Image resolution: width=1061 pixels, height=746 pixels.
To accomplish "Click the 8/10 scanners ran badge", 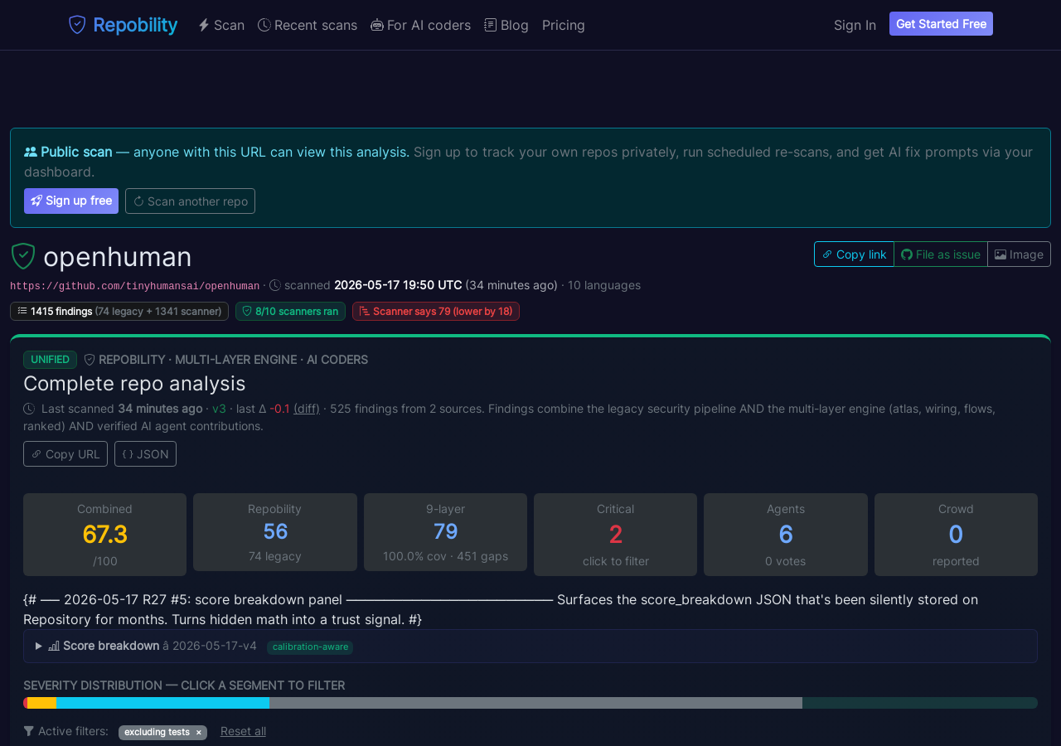I will pos(290,311).
